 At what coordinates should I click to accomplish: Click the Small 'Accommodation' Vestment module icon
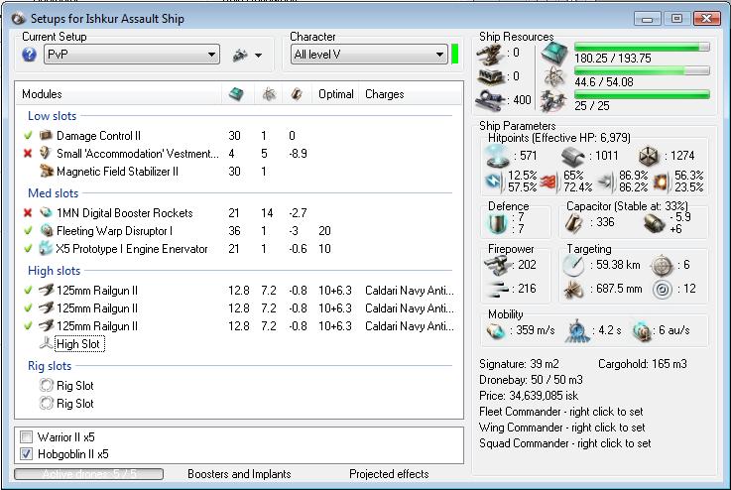tap(46, 153)
